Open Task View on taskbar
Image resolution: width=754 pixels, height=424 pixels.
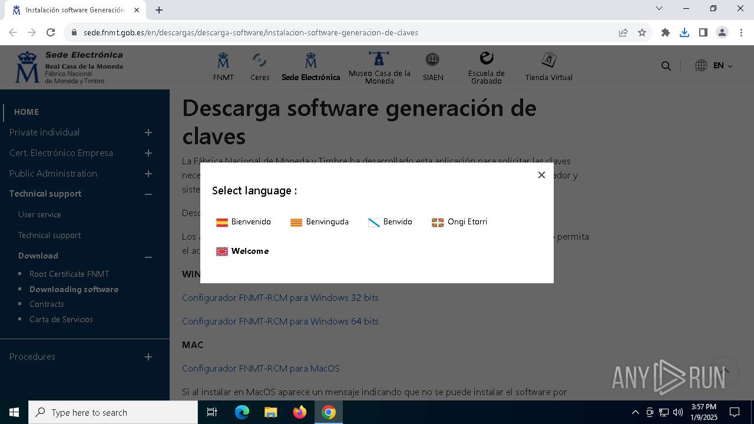212,412
